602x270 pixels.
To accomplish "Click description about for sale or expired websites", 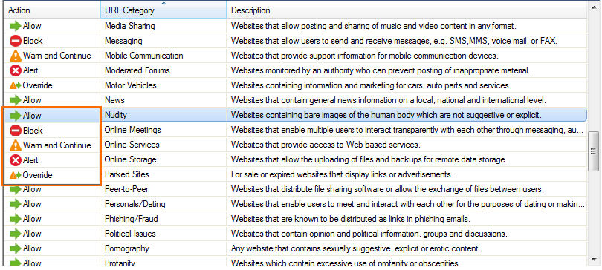I will coord(342,174).
